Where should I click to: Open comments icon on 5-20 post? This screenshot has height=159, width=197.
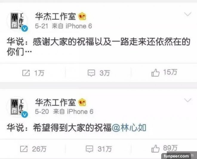[90, 149]
